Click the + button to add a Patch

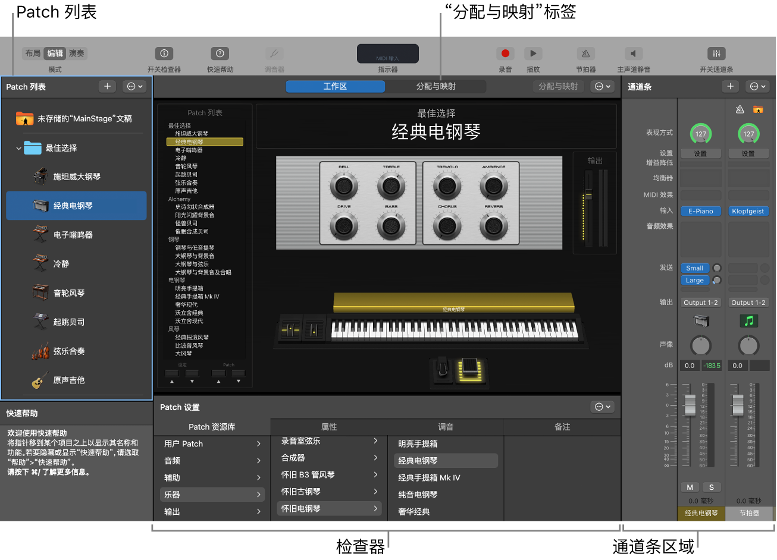click(x=107, y=86)
